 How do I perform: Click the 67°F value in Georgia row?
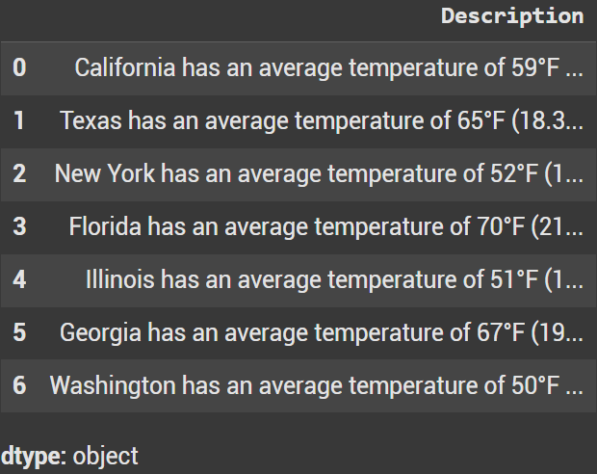pyautogui.click(x=503, y=332)
